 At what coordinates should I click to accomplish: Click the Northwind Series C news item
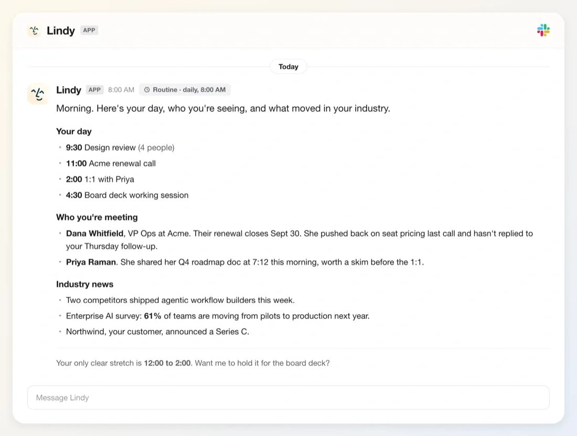point(157,332)
